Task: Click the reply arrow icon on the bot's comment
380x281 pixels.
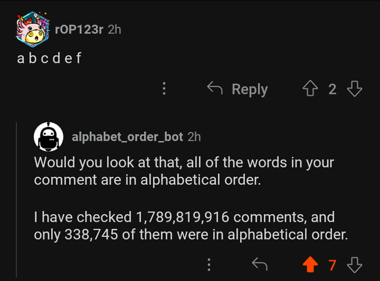Action: 259,264
